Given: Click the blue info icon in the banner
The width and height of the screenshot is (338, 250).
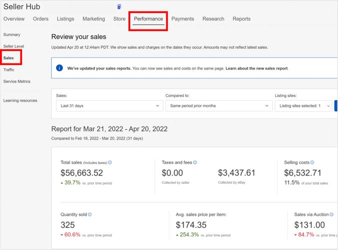Looking at the screenshot, I should click(x=59, y=68).
